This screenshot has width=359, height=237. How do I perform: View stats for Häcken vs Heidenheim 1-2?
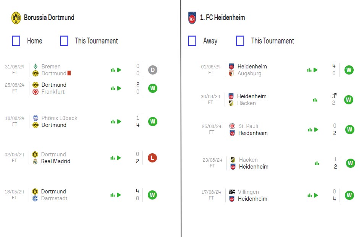[x=317, y=163]
